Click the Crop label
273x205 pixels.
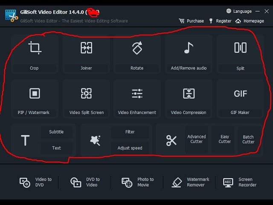tap(34, 68)
